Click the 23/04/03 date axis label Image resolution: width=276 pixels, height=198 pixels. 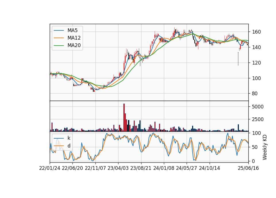[x=118, y=168]
